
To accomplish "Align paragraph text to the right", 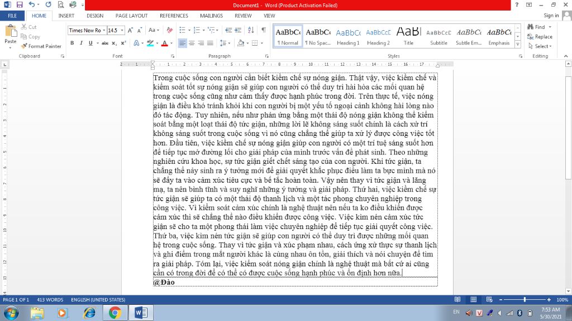I will click(x=201, y=43).
